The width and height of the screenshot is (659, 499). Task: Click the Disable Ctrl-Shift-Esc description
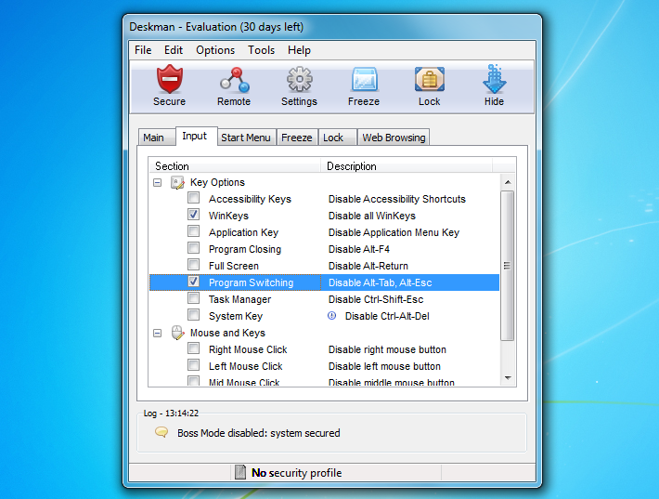click(376, 299)
